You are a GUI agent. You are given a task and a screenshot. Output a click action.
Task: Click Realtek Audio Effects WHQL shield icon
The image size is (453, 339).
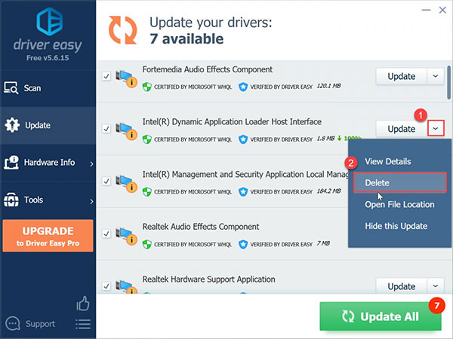[147, 244]
